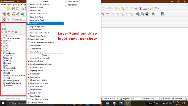This screenshot has width=188, height=106.
Task: Create a new project with the blank page icon
Action: [4, 9]
